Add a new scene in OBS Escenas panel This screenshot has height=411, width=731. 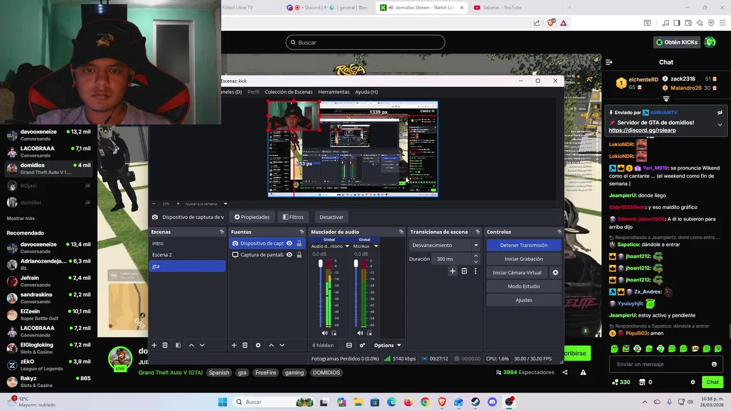(154, 345)
